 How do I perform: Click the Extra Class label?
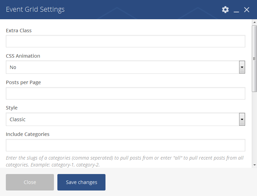tap(19, 31)
